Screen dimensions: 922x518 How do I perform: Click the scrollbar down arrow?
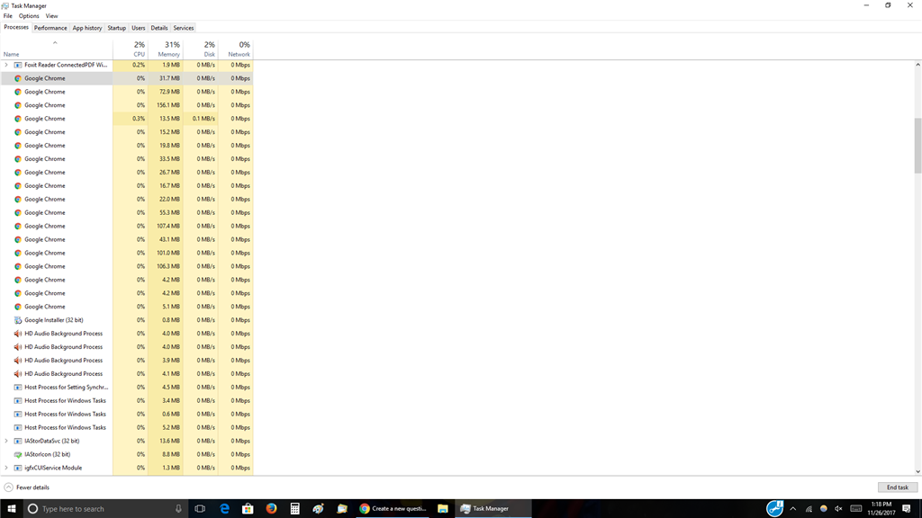[x=917, y=471]
